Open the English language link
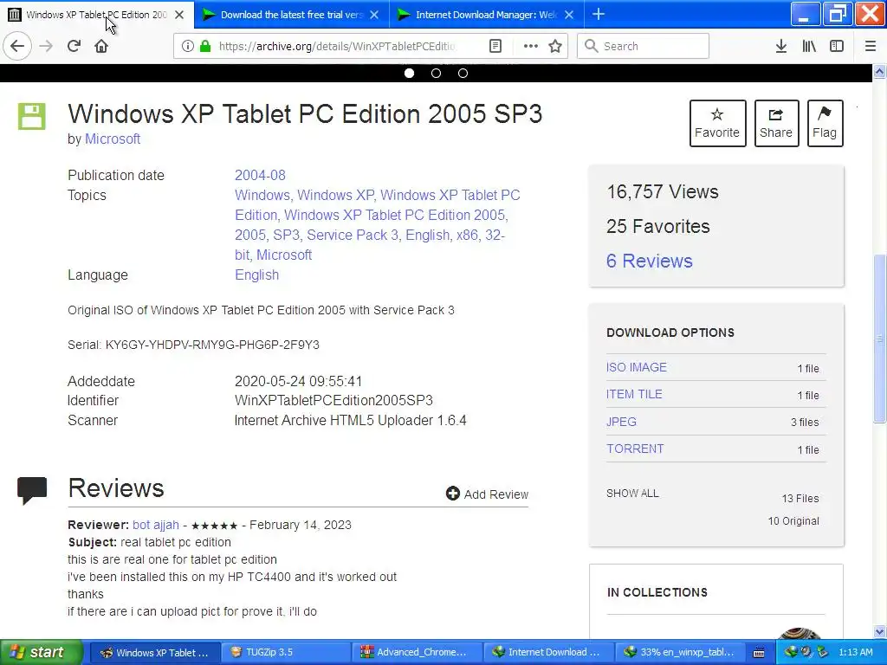 click(x=256, y=274)
